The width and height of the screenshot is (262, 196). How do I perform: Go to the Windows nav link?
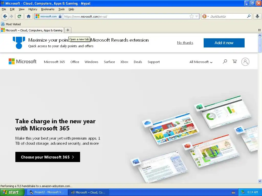[x=91, y=62]
